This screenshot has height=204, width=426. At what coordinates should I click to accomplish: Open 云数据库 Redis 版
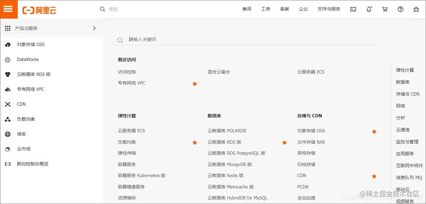coord(225,176)
